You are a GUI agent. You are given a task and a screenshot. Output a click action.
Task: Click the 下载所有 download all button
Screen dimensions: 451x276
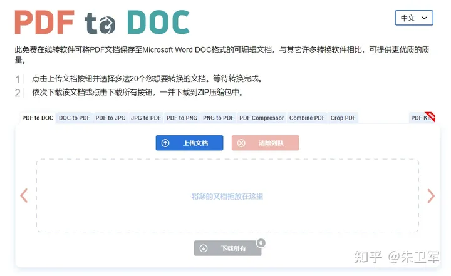click(x=227, y=248)
